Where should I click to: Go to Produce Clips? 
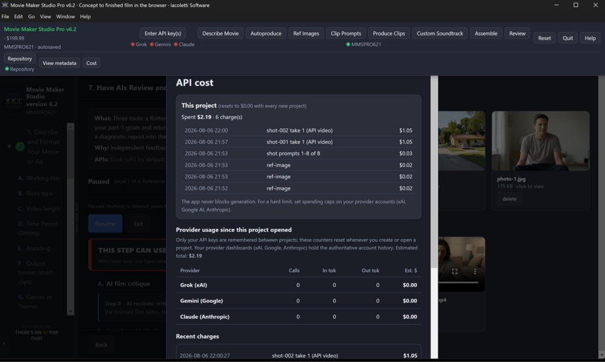(x=389, y=33)
